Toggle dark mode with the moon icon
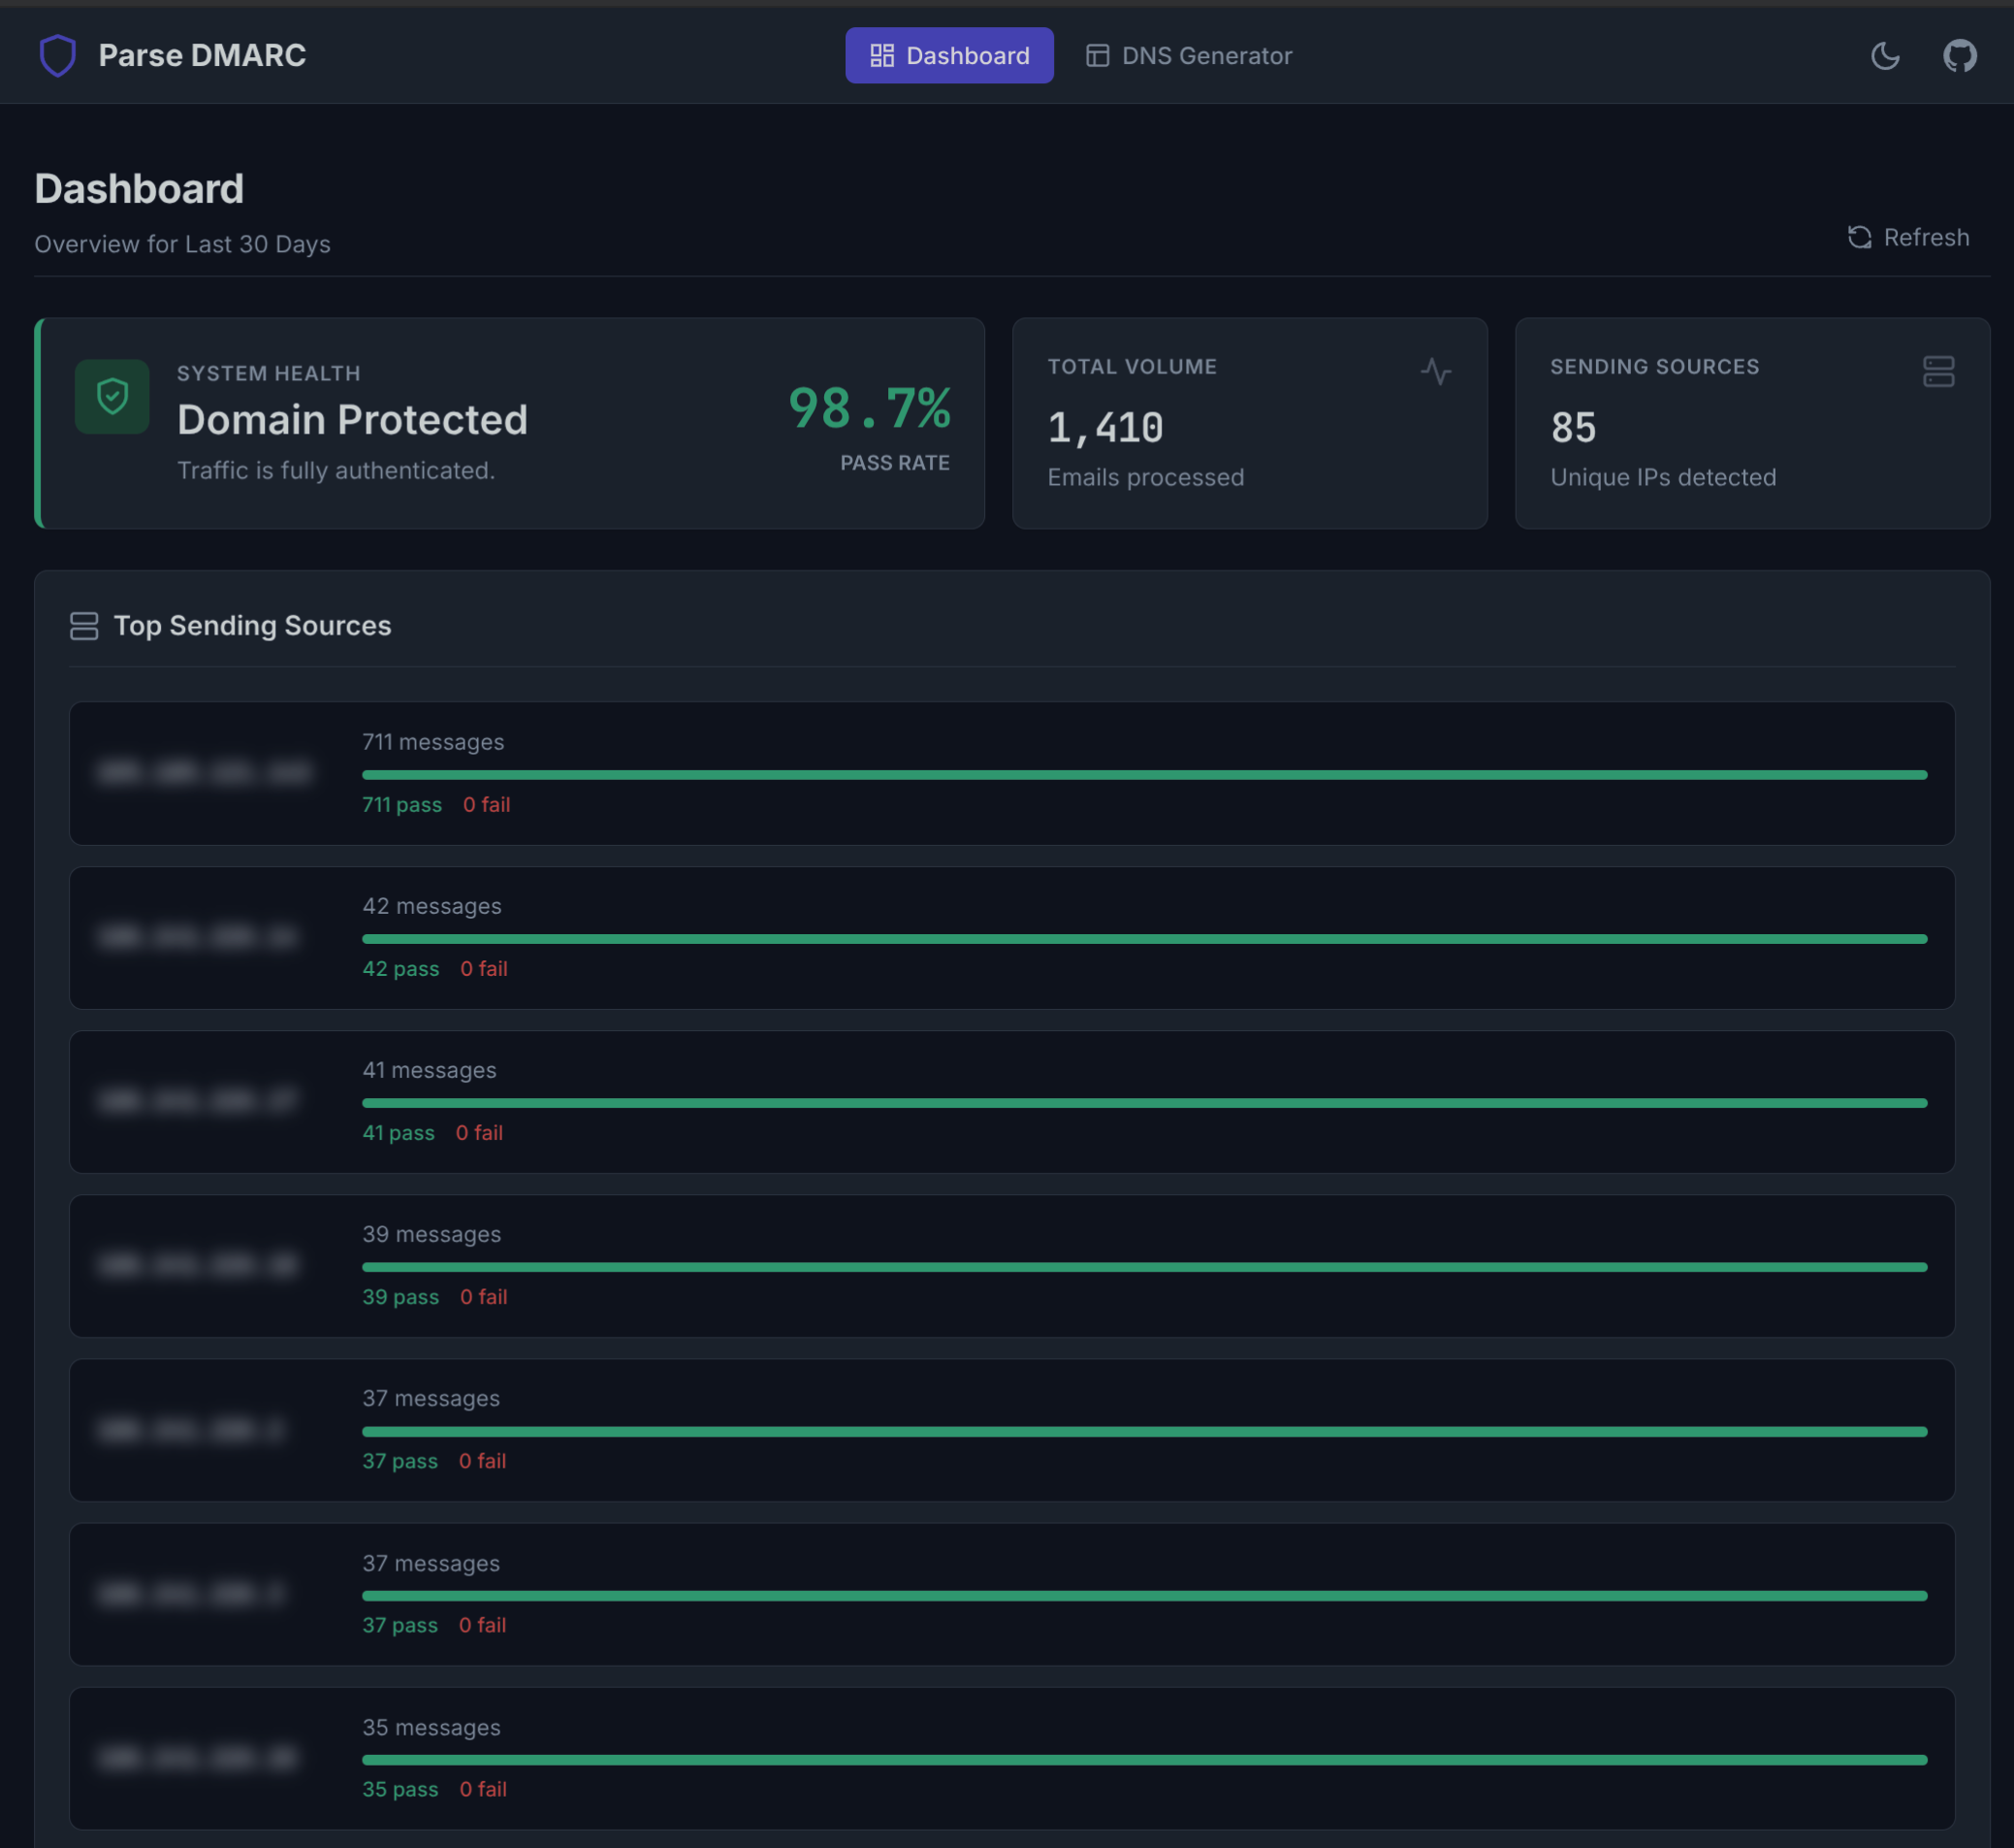The image size is (2014, 1848). tap(1885, 56)
